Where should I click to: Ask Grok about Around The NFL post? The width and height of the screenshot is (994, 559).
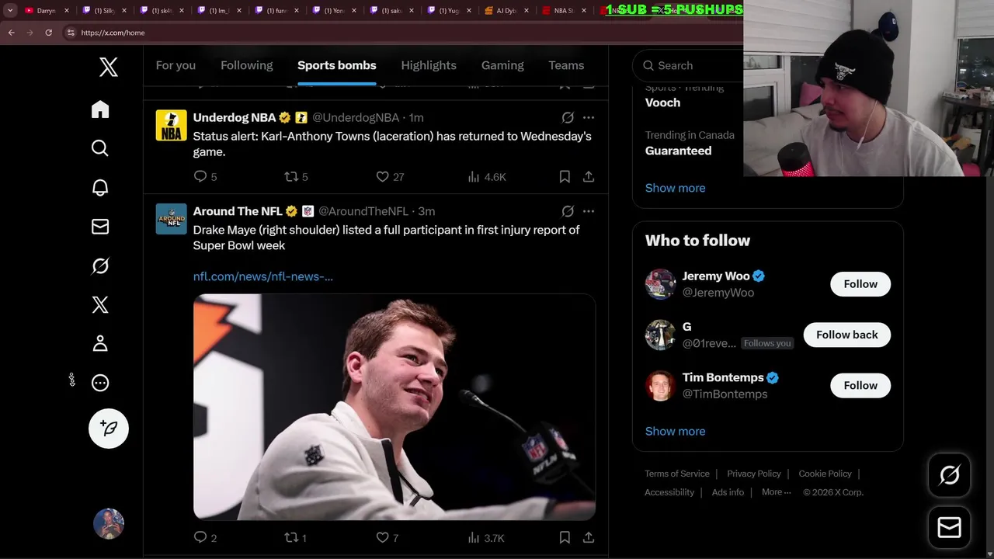568,211
